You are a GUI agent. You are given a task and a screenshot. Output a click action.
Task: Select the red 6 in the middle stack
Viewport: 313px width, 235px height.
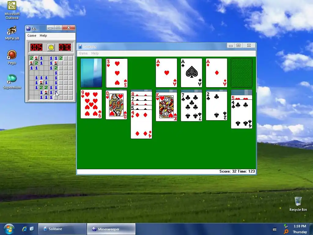point(141,103)
